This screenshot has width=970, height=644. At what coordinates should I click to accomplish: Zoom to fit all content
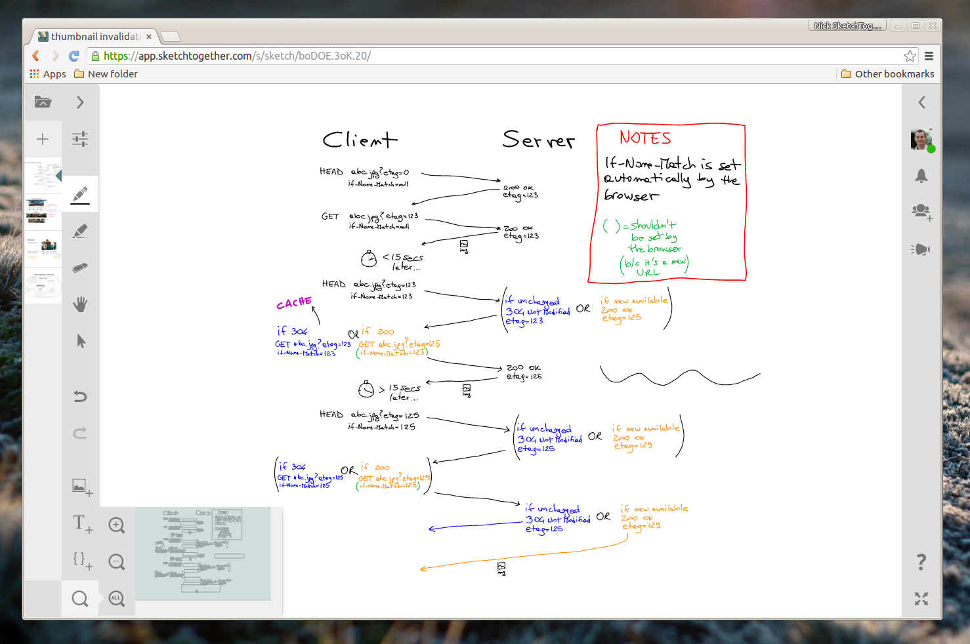click(117, 598)
